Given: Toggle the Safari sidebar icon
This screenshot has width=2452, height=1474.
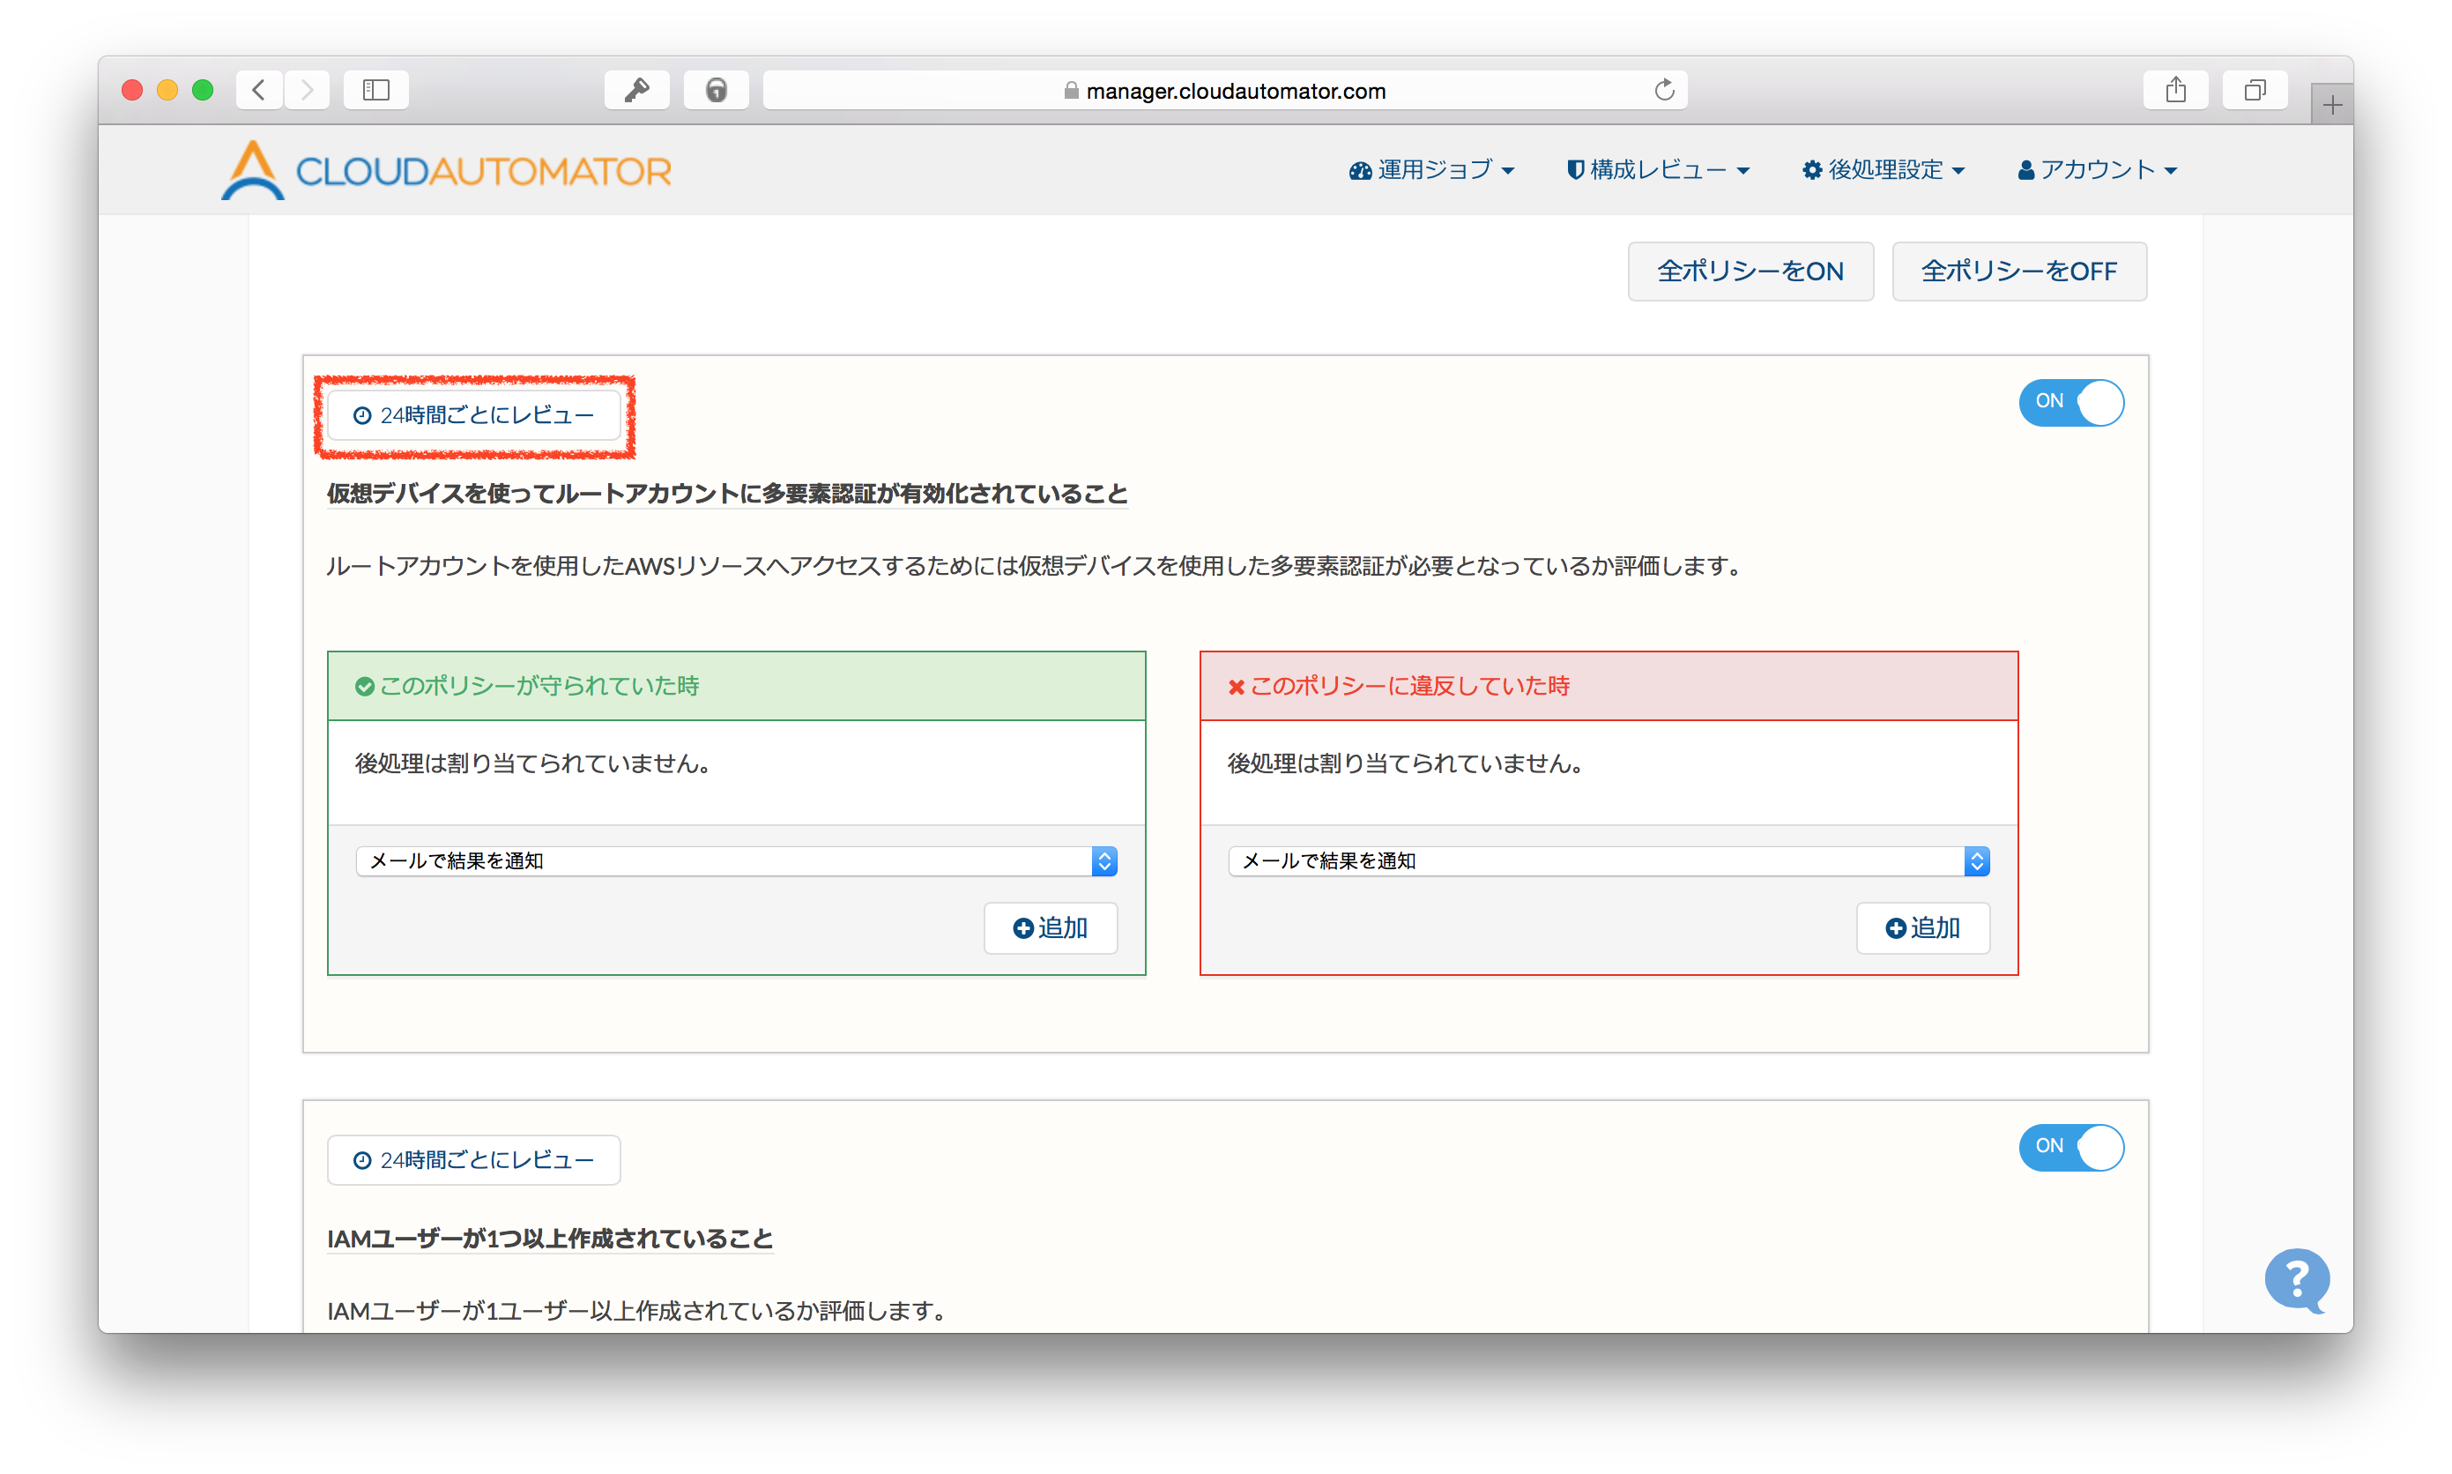Looking at the screenshot, I should 376,91.
